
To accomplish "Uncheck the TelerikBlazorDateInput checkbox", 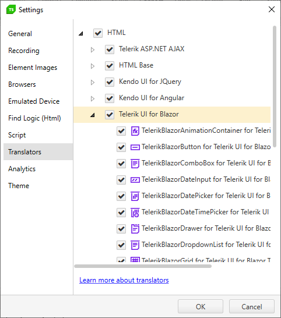I will [121, 180].
